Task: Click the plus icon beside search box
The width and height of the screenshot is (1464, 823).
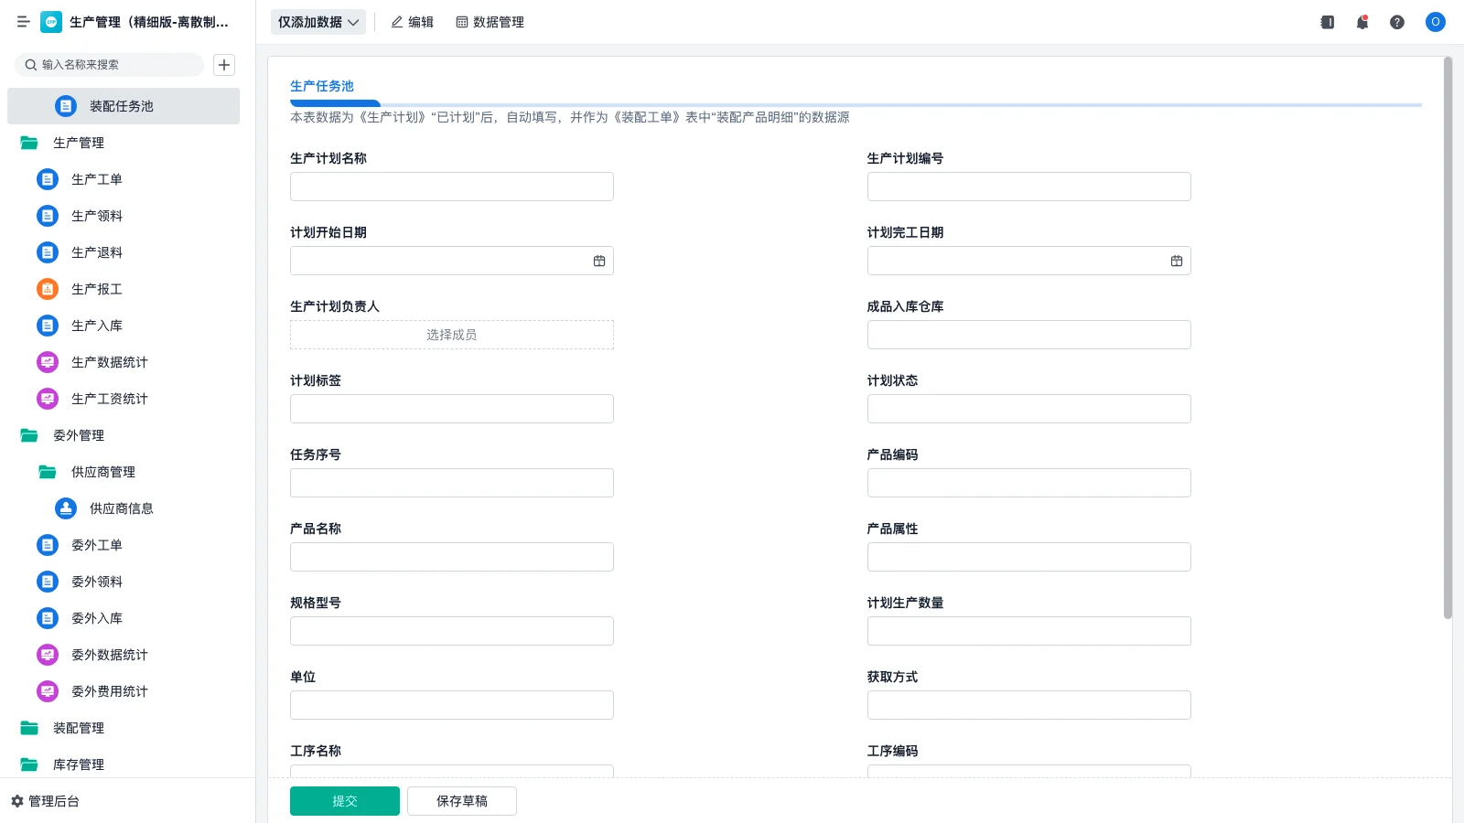Action: coord(224,65)
